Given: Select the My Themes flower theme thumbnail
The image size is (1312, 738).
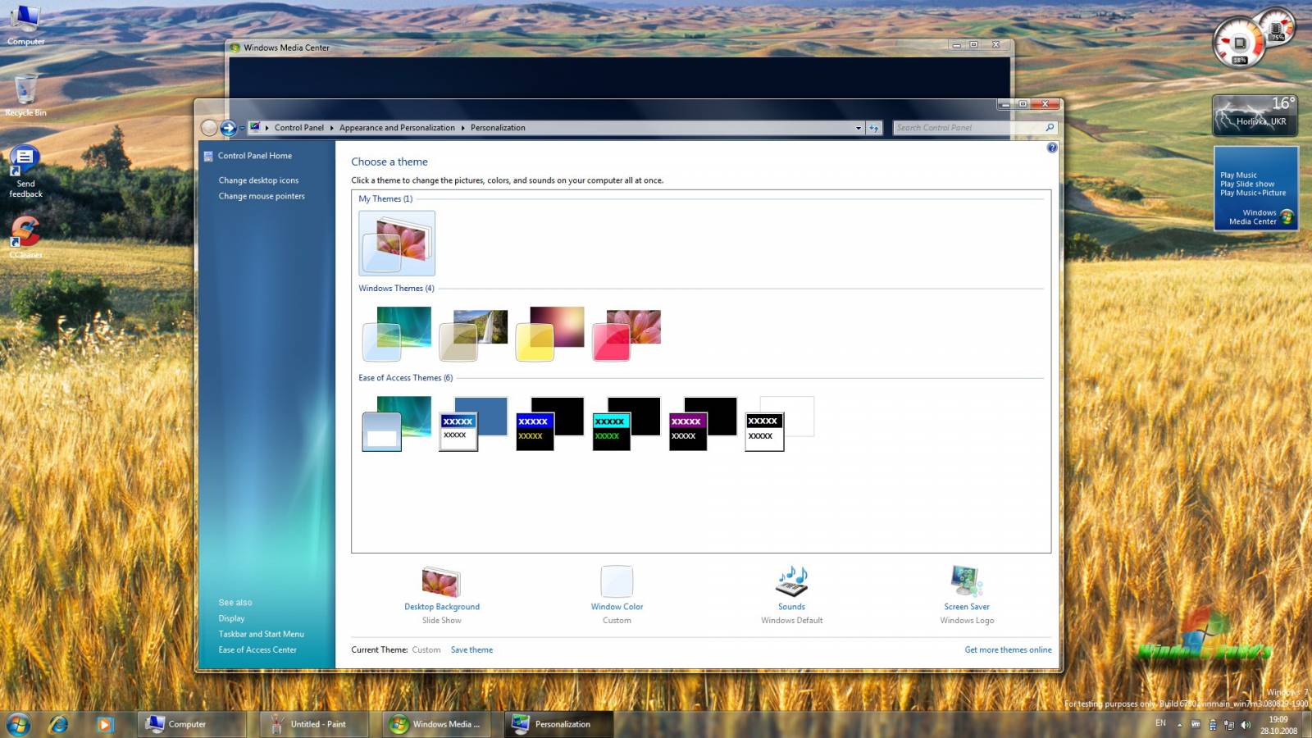Looking at the screenshot, I should pos(397,244).
